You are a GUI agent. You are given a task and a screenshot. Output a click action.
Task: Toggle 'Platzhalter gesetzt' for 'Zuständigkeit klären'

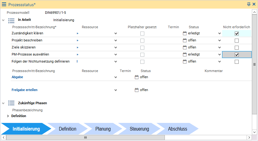click(142, 33)
